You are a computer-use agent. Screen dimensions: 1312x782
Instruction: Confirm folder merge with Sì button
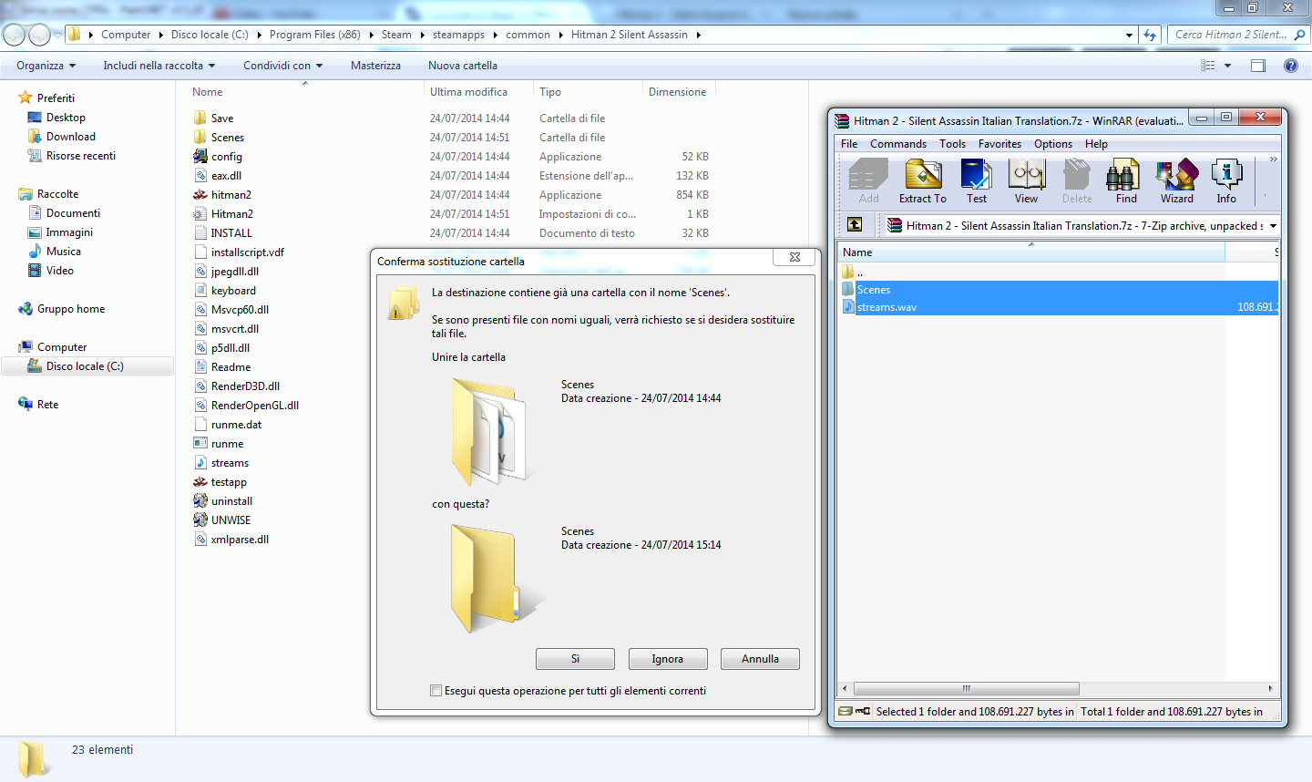click(575, 659)
